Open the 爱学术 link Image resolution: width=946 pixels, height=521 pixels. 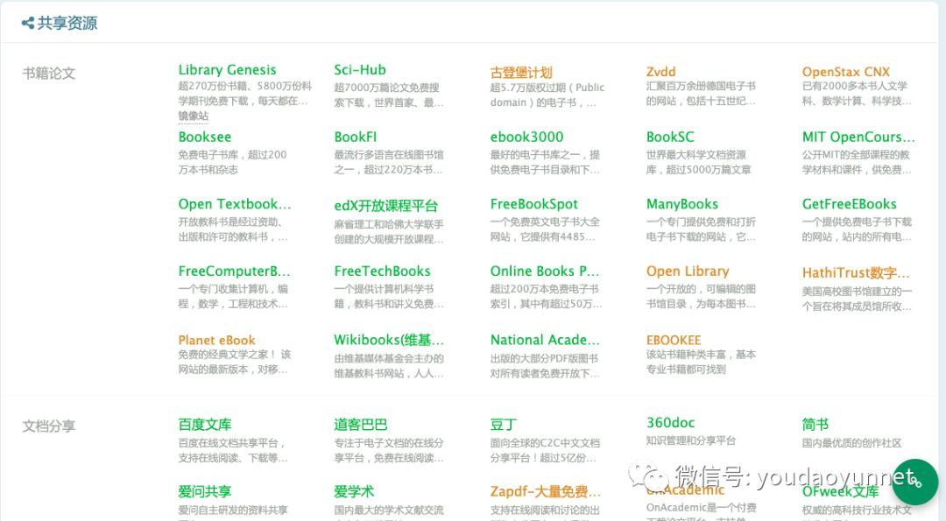pyautogui.click(x=354, y=491)
